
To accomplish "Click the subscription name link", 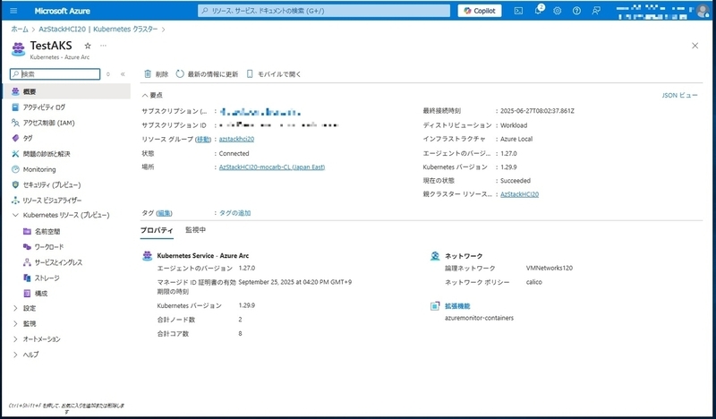I will [x=260, y=112].
